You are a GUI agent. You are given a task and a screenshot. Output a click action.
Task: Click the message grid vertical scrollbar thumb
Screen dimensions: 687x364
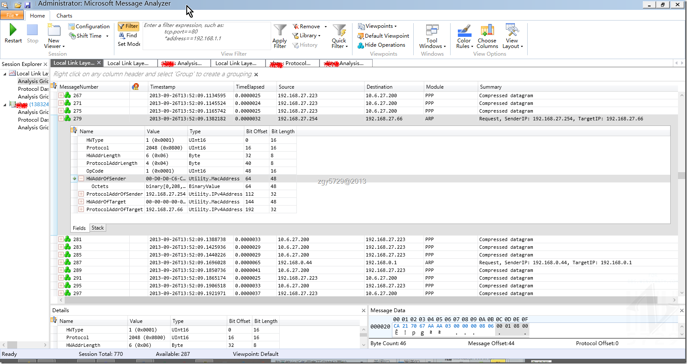tap(681, 176)
